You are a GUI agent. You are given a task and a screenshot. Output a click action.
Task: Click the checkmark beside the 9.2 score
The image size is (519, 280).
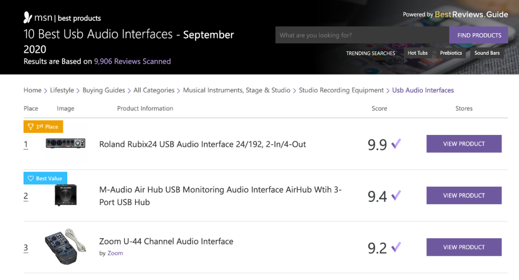(396, 247)
